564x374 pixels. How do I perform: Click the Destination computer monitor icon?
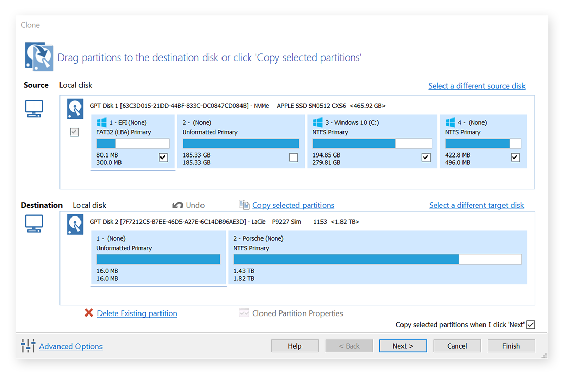[34, 224]
